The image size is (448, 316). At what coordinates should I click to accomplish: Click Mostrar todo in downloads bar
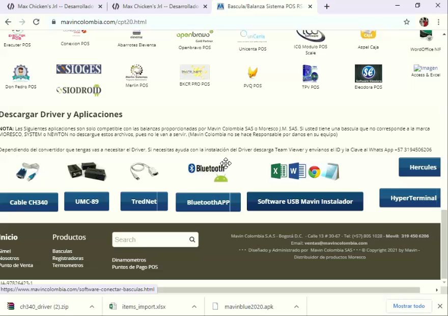pyautogui.click(x=409, y=306)
